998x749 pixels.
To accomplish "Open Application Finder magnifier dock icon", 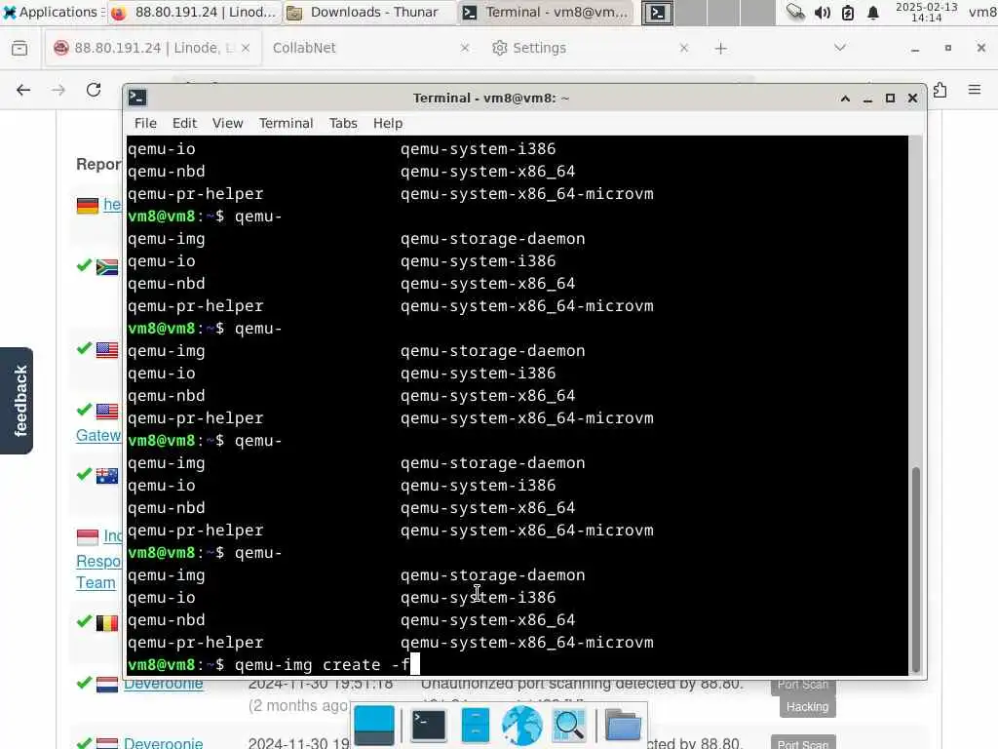I will tap(569, 725).
